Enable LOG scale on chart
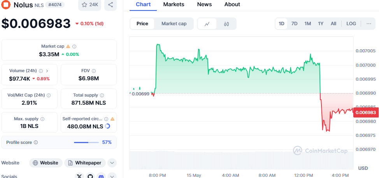Screen dimensions: 379x178 tap(351, 24)
